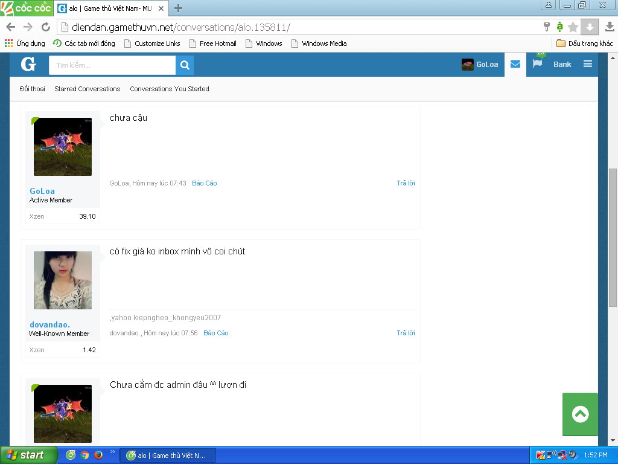Reply to dovandao. message with Trả lời
The image size is (618, 464).
(x=406, y=333)
